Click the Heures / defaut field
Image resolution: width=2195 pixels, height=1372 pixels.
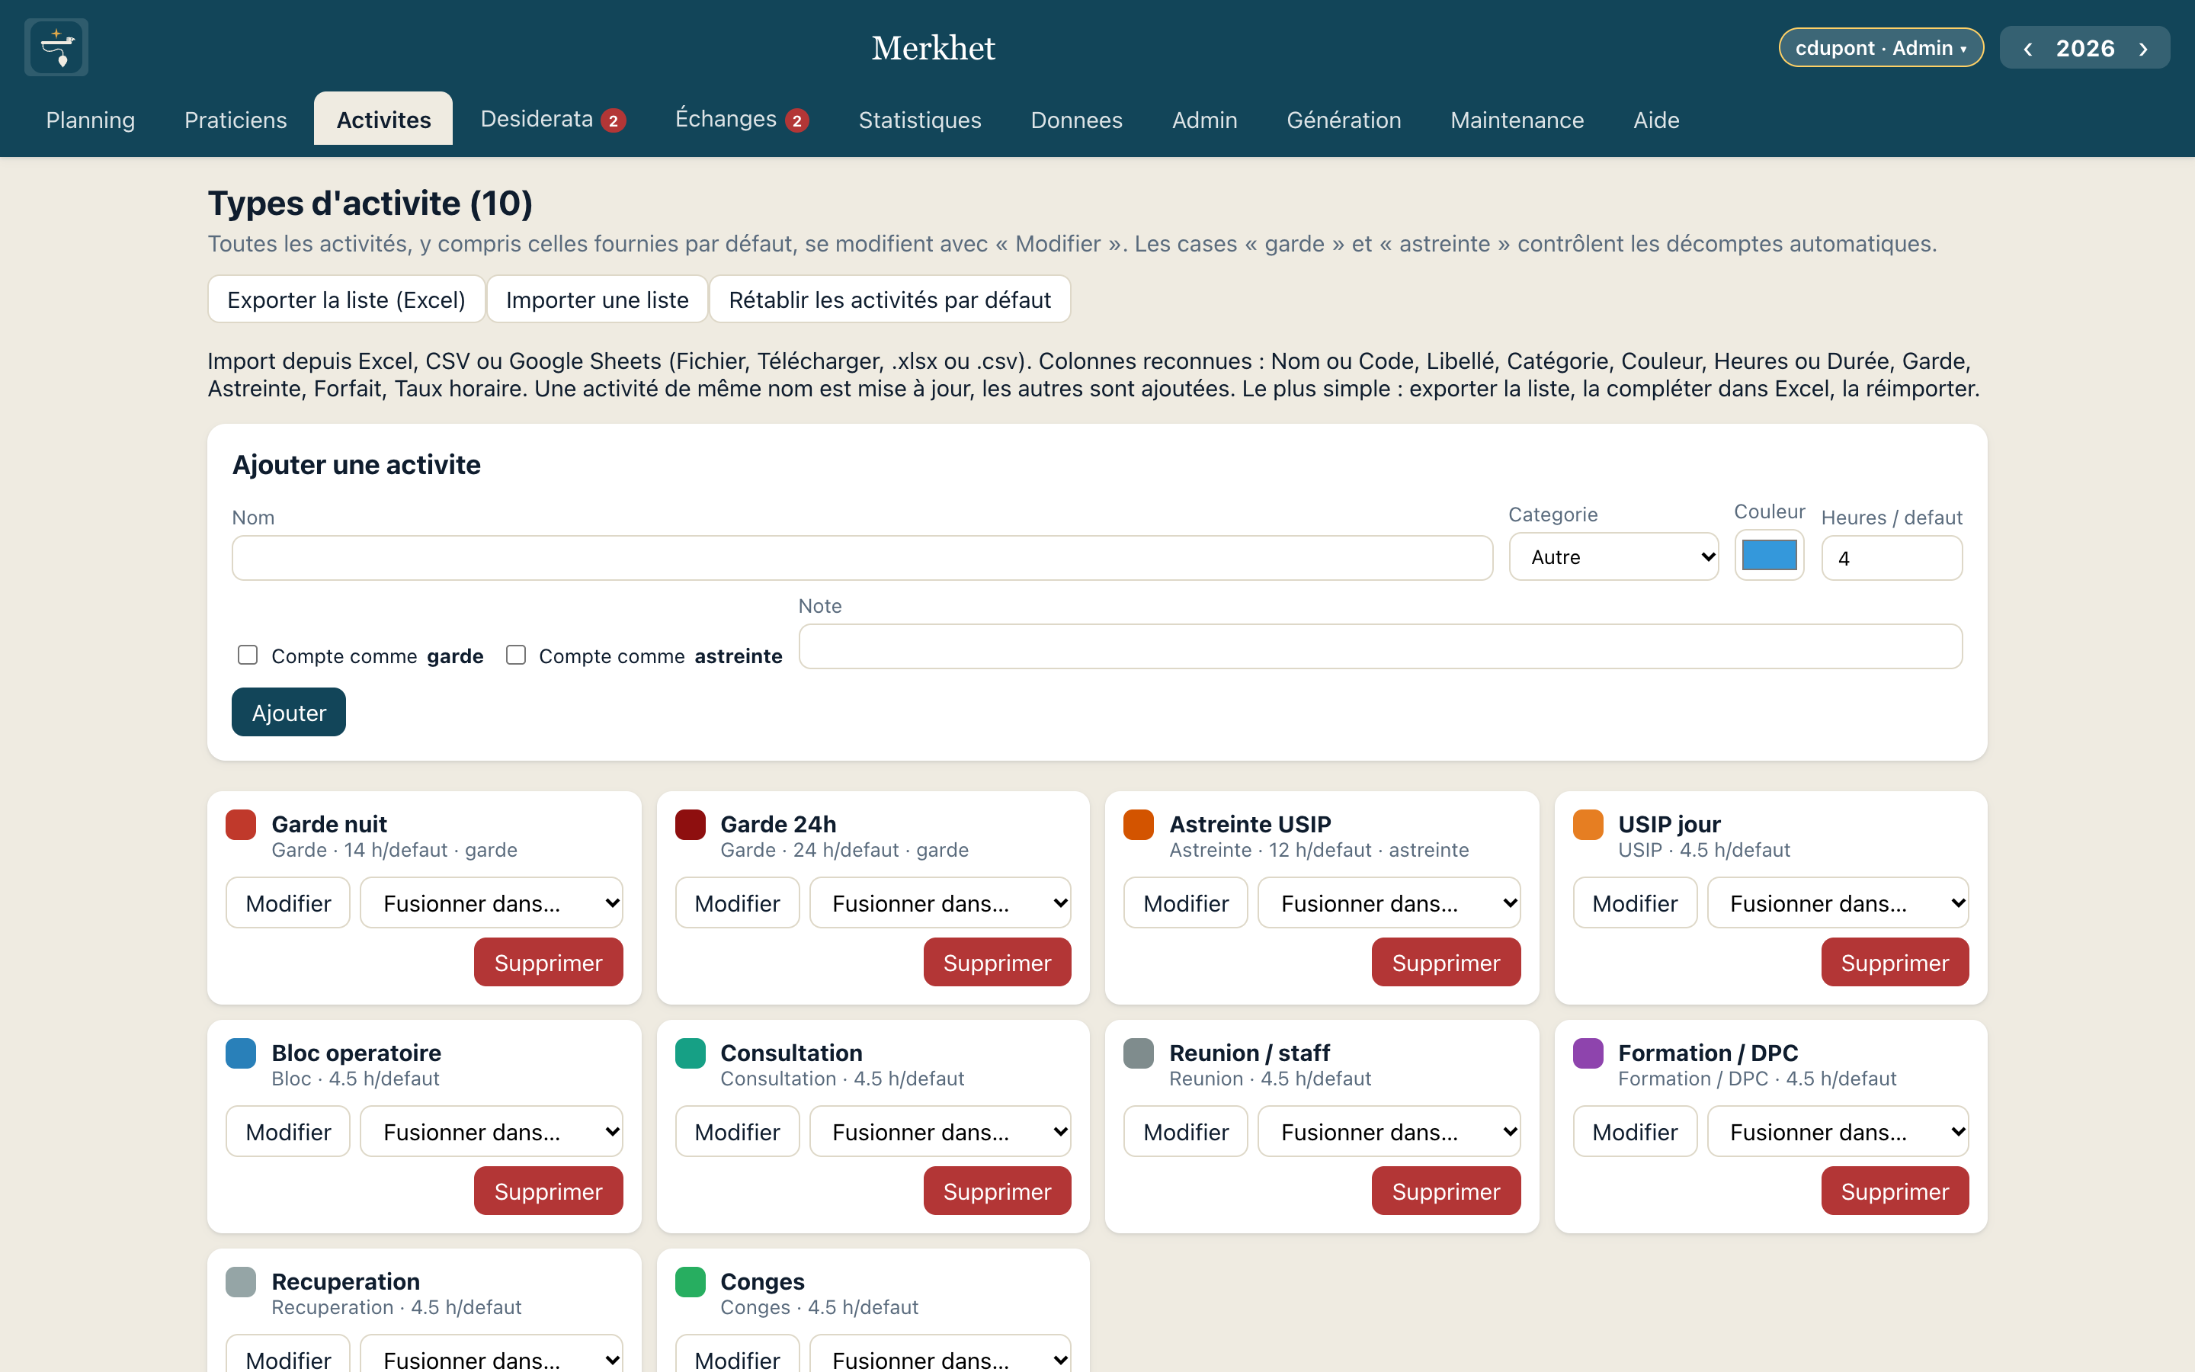tap(1892, 558)
